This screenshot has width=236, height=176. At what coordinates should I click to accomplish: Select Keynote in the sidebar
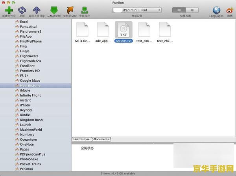point(26,110)
